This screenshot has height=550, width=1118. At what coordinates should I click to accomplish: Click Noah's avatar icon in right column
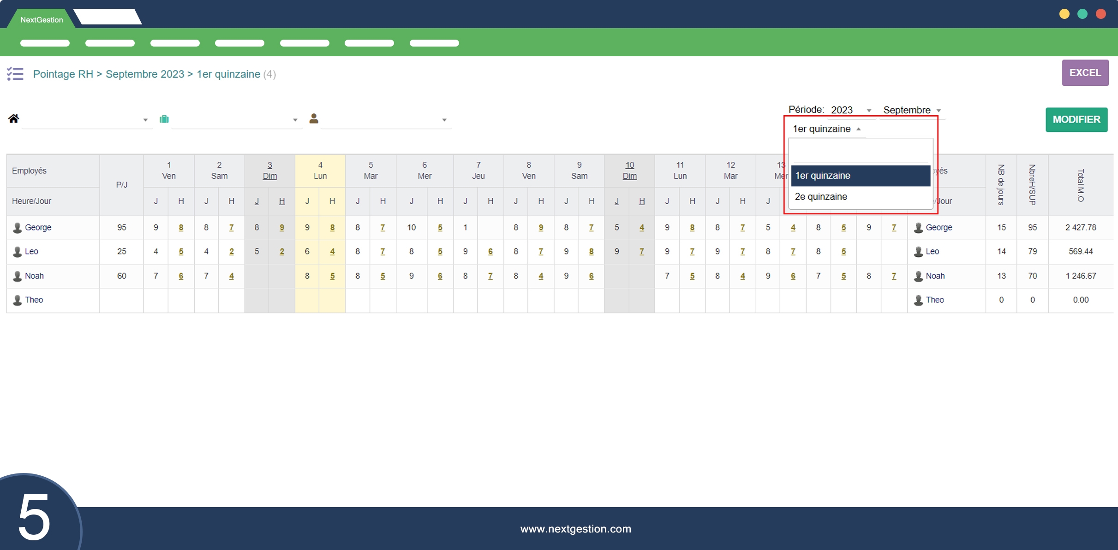[x=918, y=276]
